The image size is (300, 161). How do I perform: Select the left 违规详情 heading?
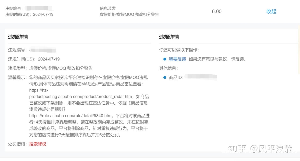coord(18,37)
